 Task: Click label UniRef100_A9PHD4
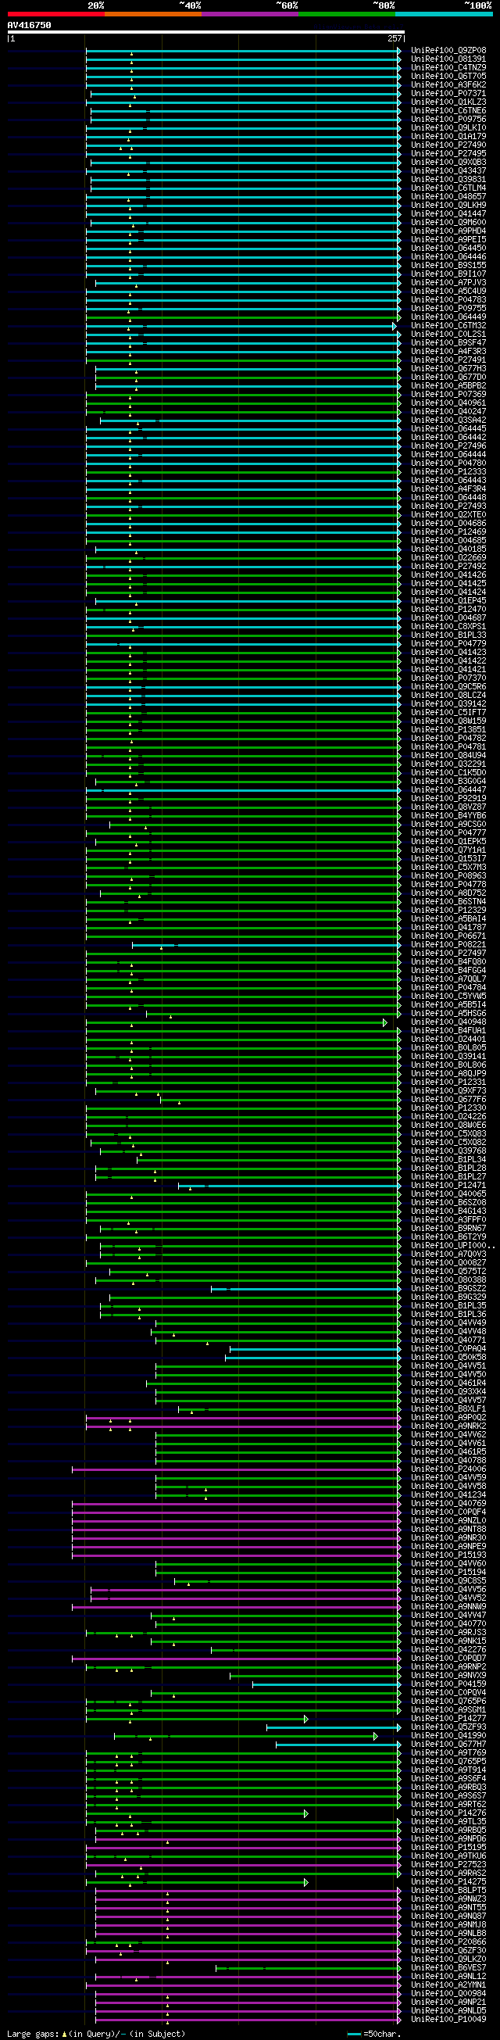point(448,231)
